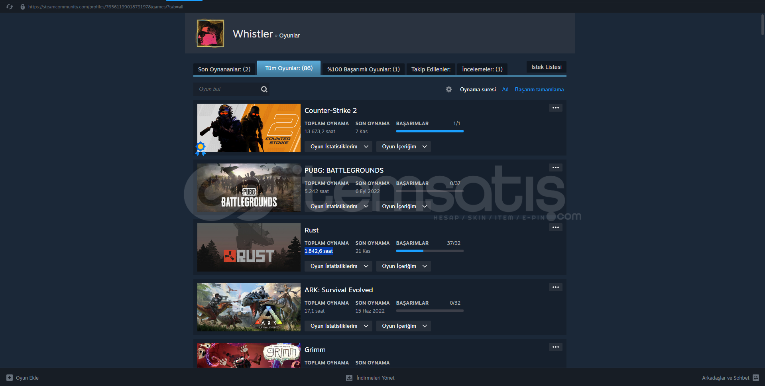Viewport: 765px width, 386px height.
Task: Click PUBG: BATTLEGROUNDS game title
Action: [x=344, y=170]
